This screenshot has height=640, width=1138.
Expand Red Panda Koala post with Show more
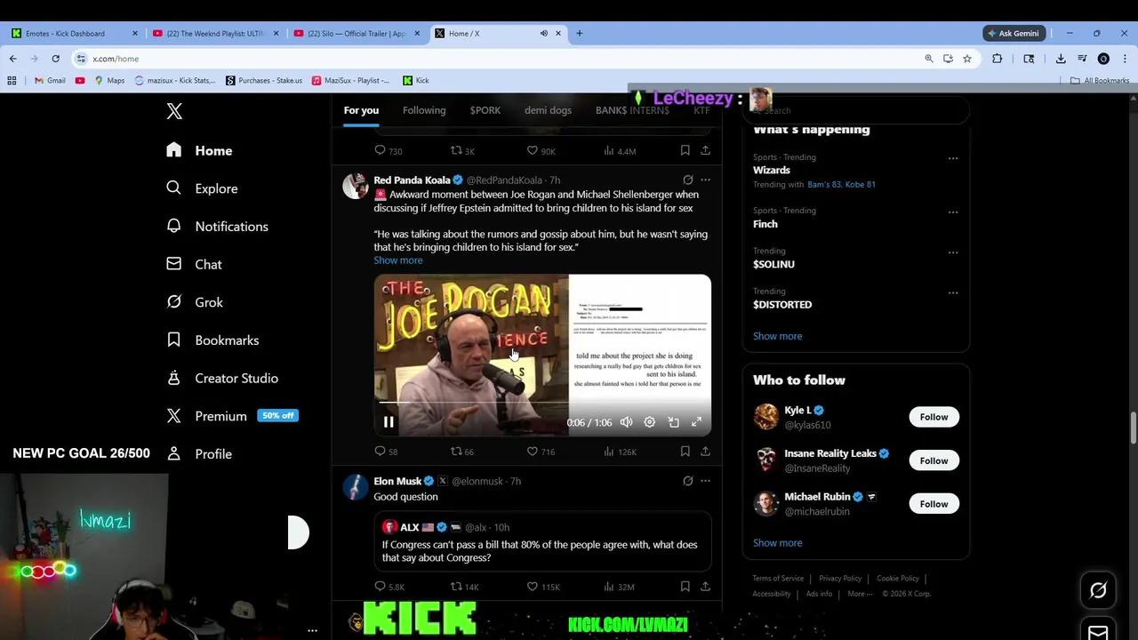coord(398,260)
